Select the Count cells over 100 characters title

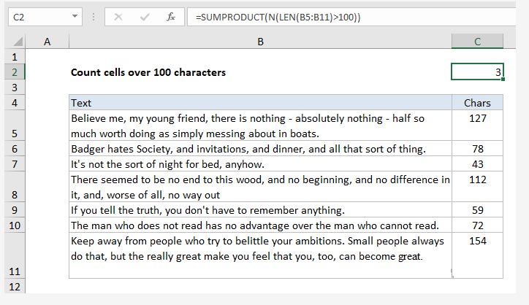[x=148, y=72]
